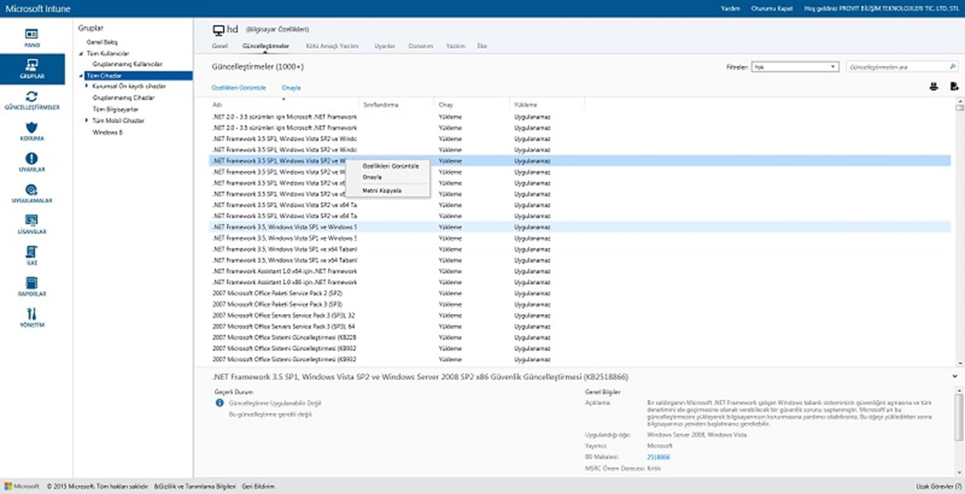Click Microsoft Intune title in header
965x494 pixels.
[x=38, y=9]
